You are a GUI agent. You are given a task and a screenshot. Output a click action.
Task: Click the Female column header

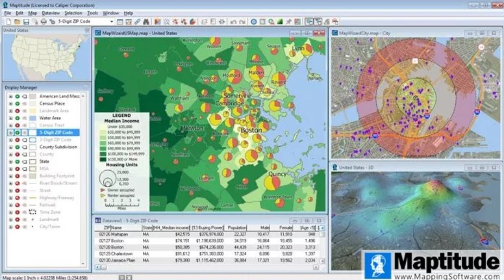pyautogui.click(x=282, y=227)
